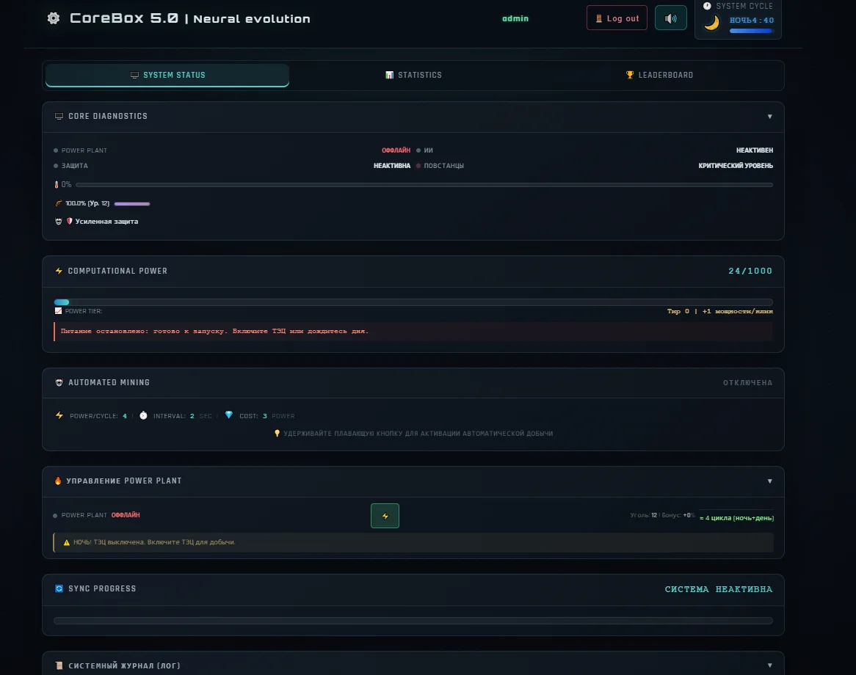The width and height of the screenshot is (856, 675).
Task: Click the temperature 0% progress bar
Action: pos(424,185)
